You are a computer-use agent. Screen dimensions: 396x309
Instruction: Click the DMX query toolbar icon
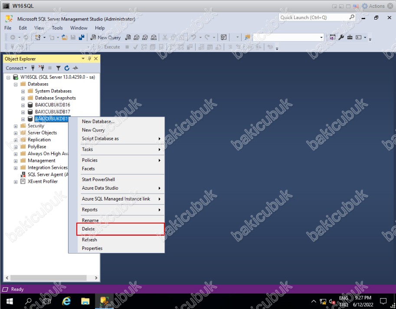pyautogui.click(x=145, y=37)
